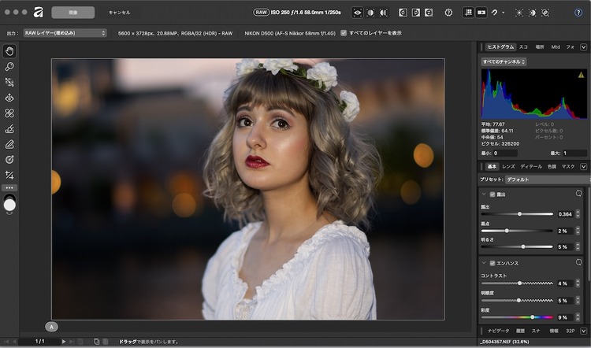Screen dimensions: 591x348
Task: Click the コントラスト slider handle
Action: pos(520,282)
